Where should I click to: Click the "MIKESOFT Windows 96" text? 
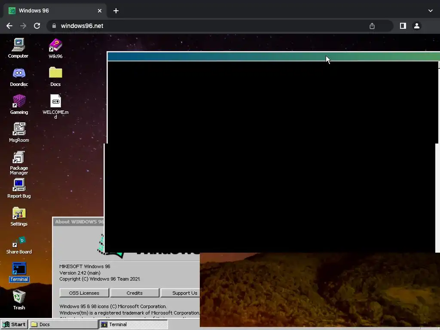(85, 266)
